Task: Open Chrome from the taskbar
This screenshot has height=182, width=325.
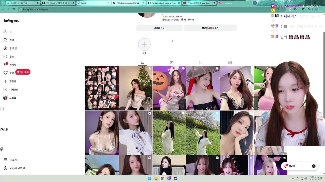Action: pos(162,178)
